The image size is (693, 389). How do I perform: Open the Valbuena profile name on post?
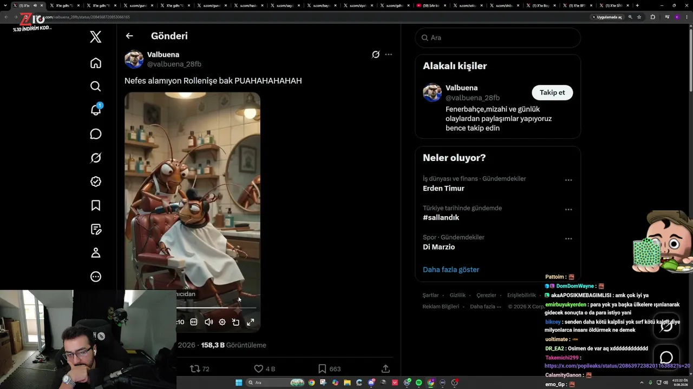(163, 55)
